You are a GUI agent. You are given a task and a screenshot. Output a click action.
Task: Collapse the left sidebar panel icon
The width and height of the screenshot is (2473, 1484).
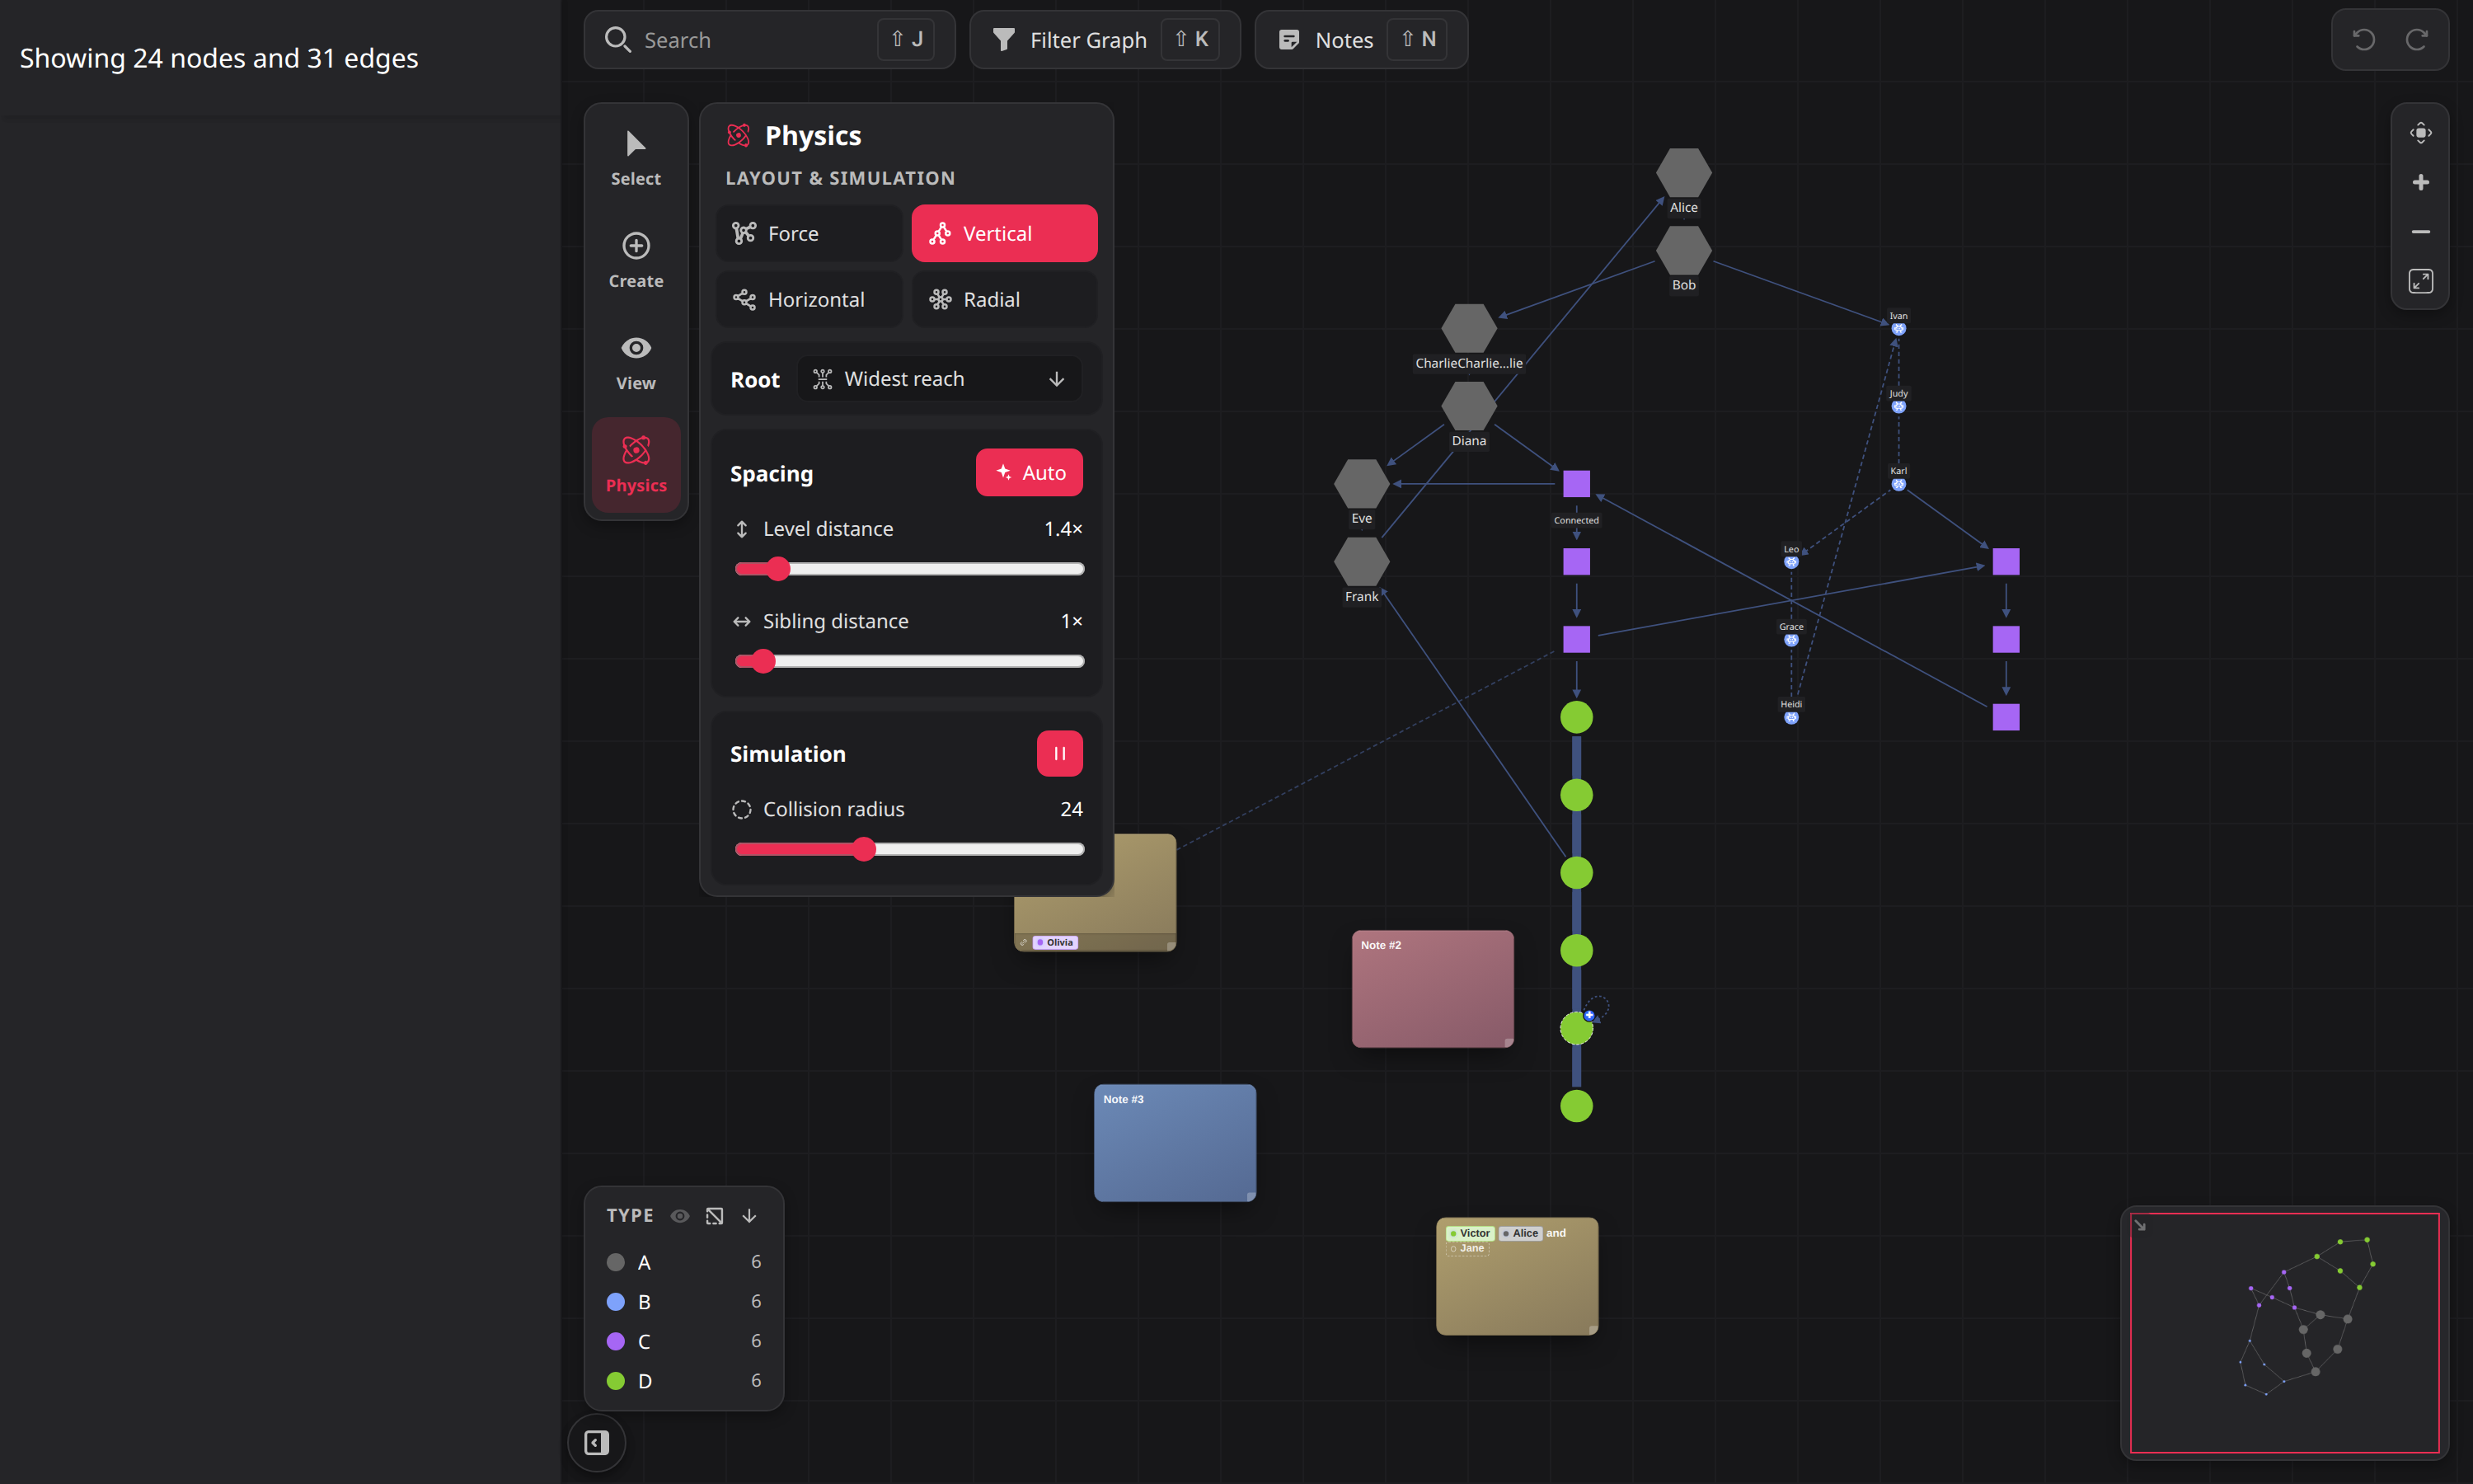point(597,1442)
